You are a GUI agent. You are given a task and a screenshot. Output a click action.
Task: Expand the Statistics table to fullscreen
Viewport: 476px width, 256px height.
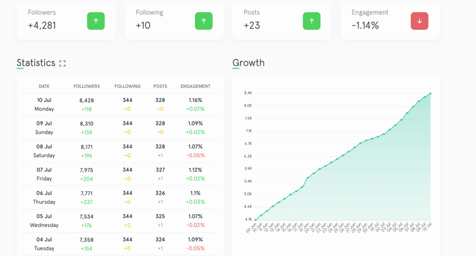click(x=62, y=63)
